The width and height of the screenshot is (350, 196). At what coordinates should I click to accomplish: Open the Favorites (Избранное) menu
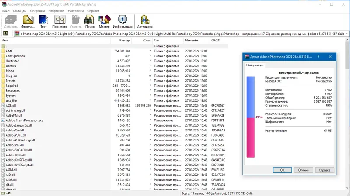56,10
